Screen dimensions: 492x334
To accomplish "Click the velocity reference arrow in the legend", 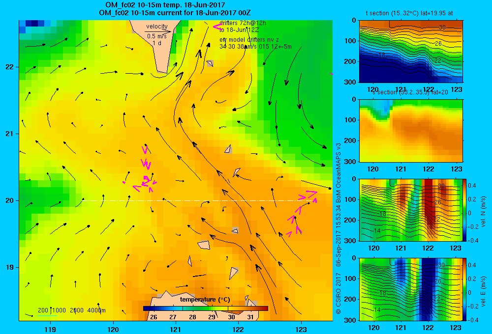I will (158, 31).
